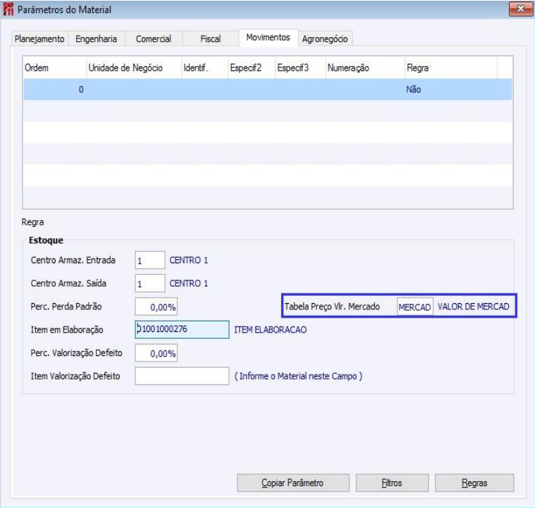Switch to the Planejamento tab

pos(40,38)
